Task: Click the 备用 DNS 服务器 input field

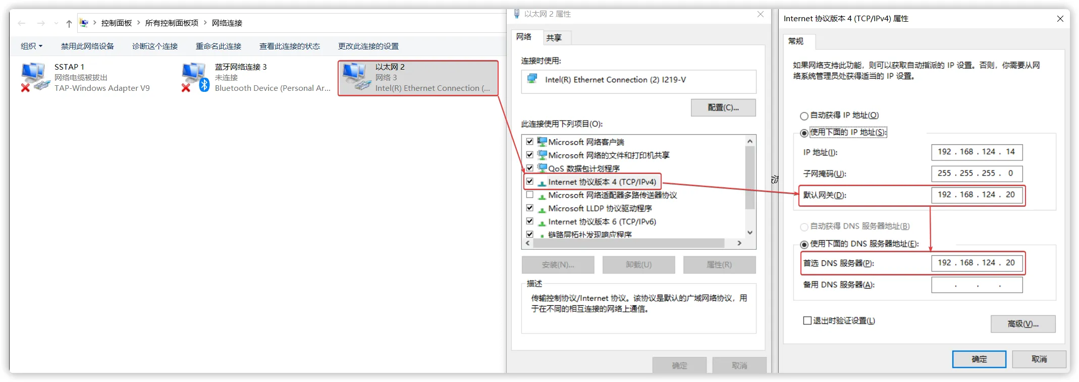Action: pos(977,285)
